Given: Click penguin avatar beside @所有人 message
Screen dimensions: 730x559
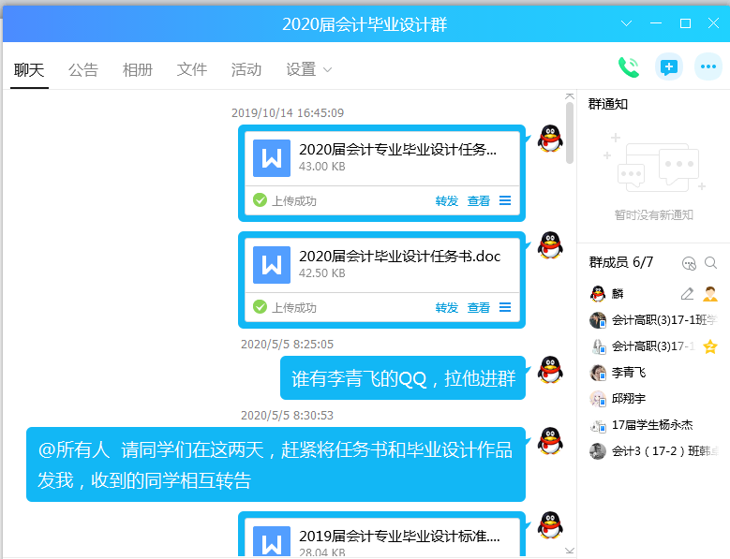Looking at the screenshot, I should [x=550, y=440].
